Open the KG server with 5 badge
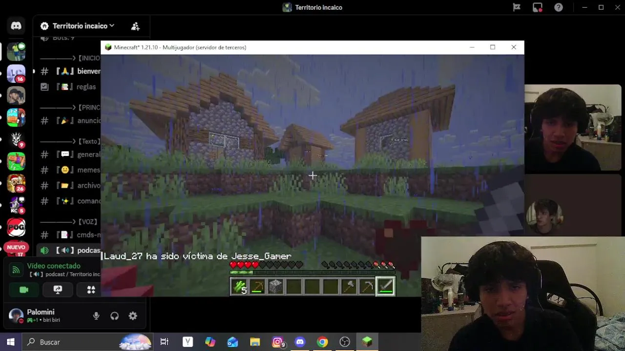The width and height of the screenshot is (625, 351). click(16, 205)
